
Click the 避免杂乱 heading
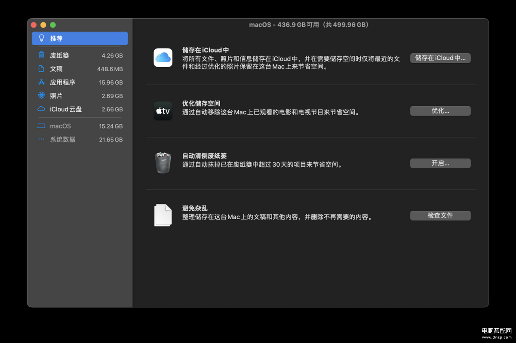(195, 208)
